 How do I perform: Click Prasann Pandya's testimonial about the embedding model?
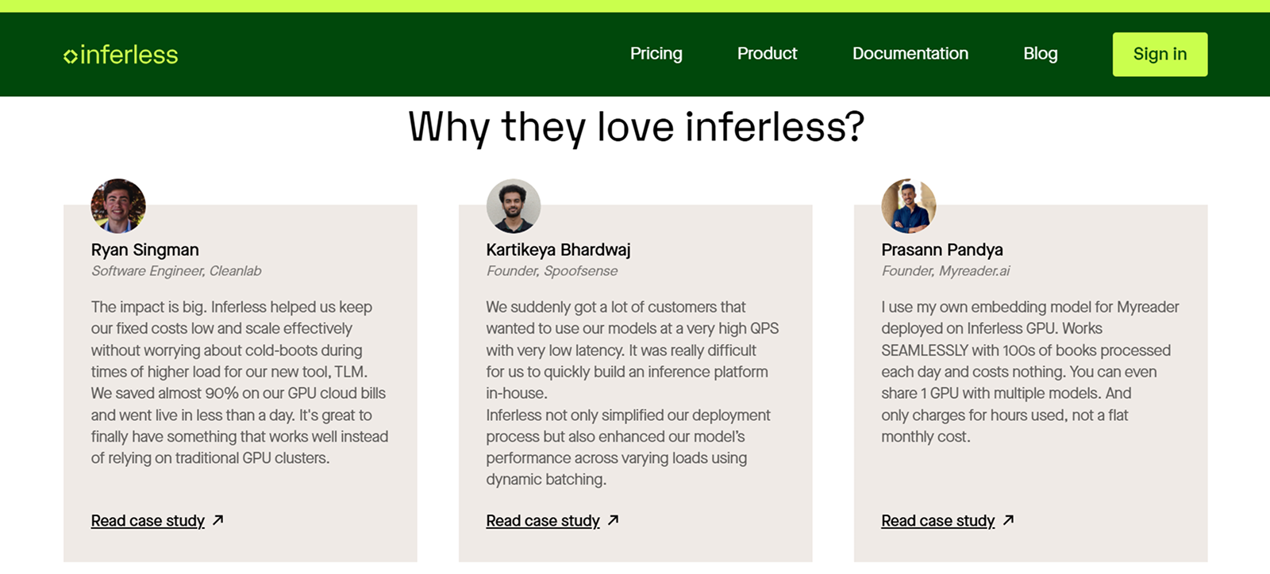click(1030, 372)
